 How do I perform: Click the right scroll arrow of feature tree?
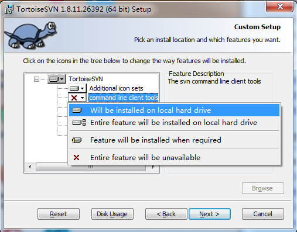[153, 167]
